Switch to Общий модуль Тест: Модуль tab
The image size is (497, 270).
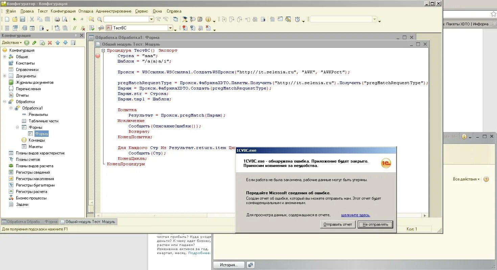tap(88, 222)
